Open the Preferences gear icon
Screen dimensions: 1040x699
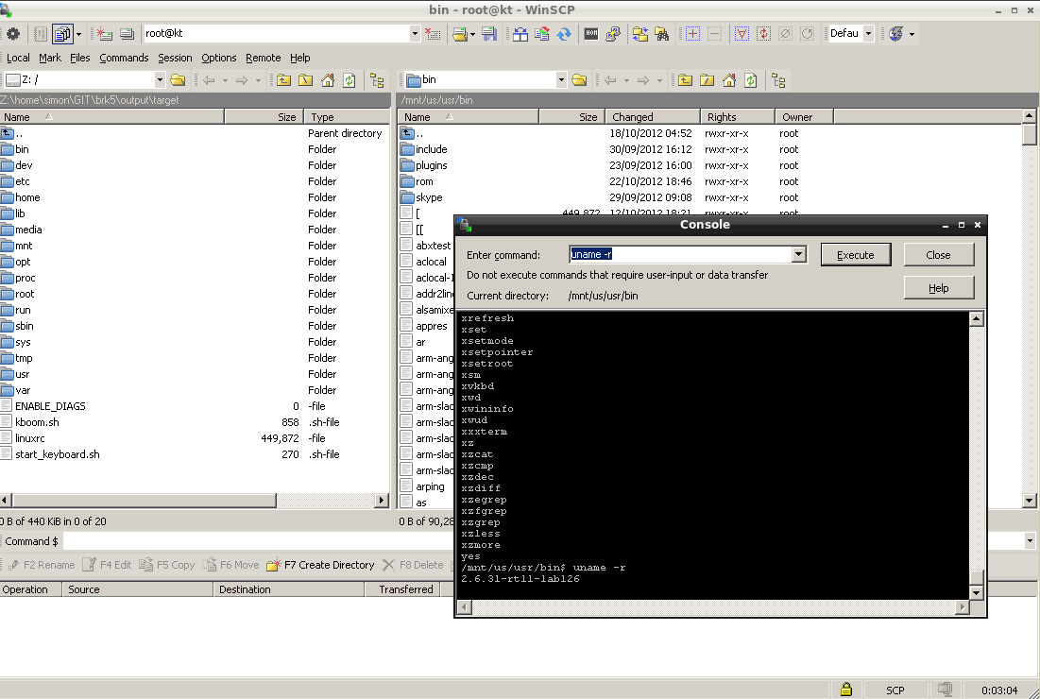(13, 34)
